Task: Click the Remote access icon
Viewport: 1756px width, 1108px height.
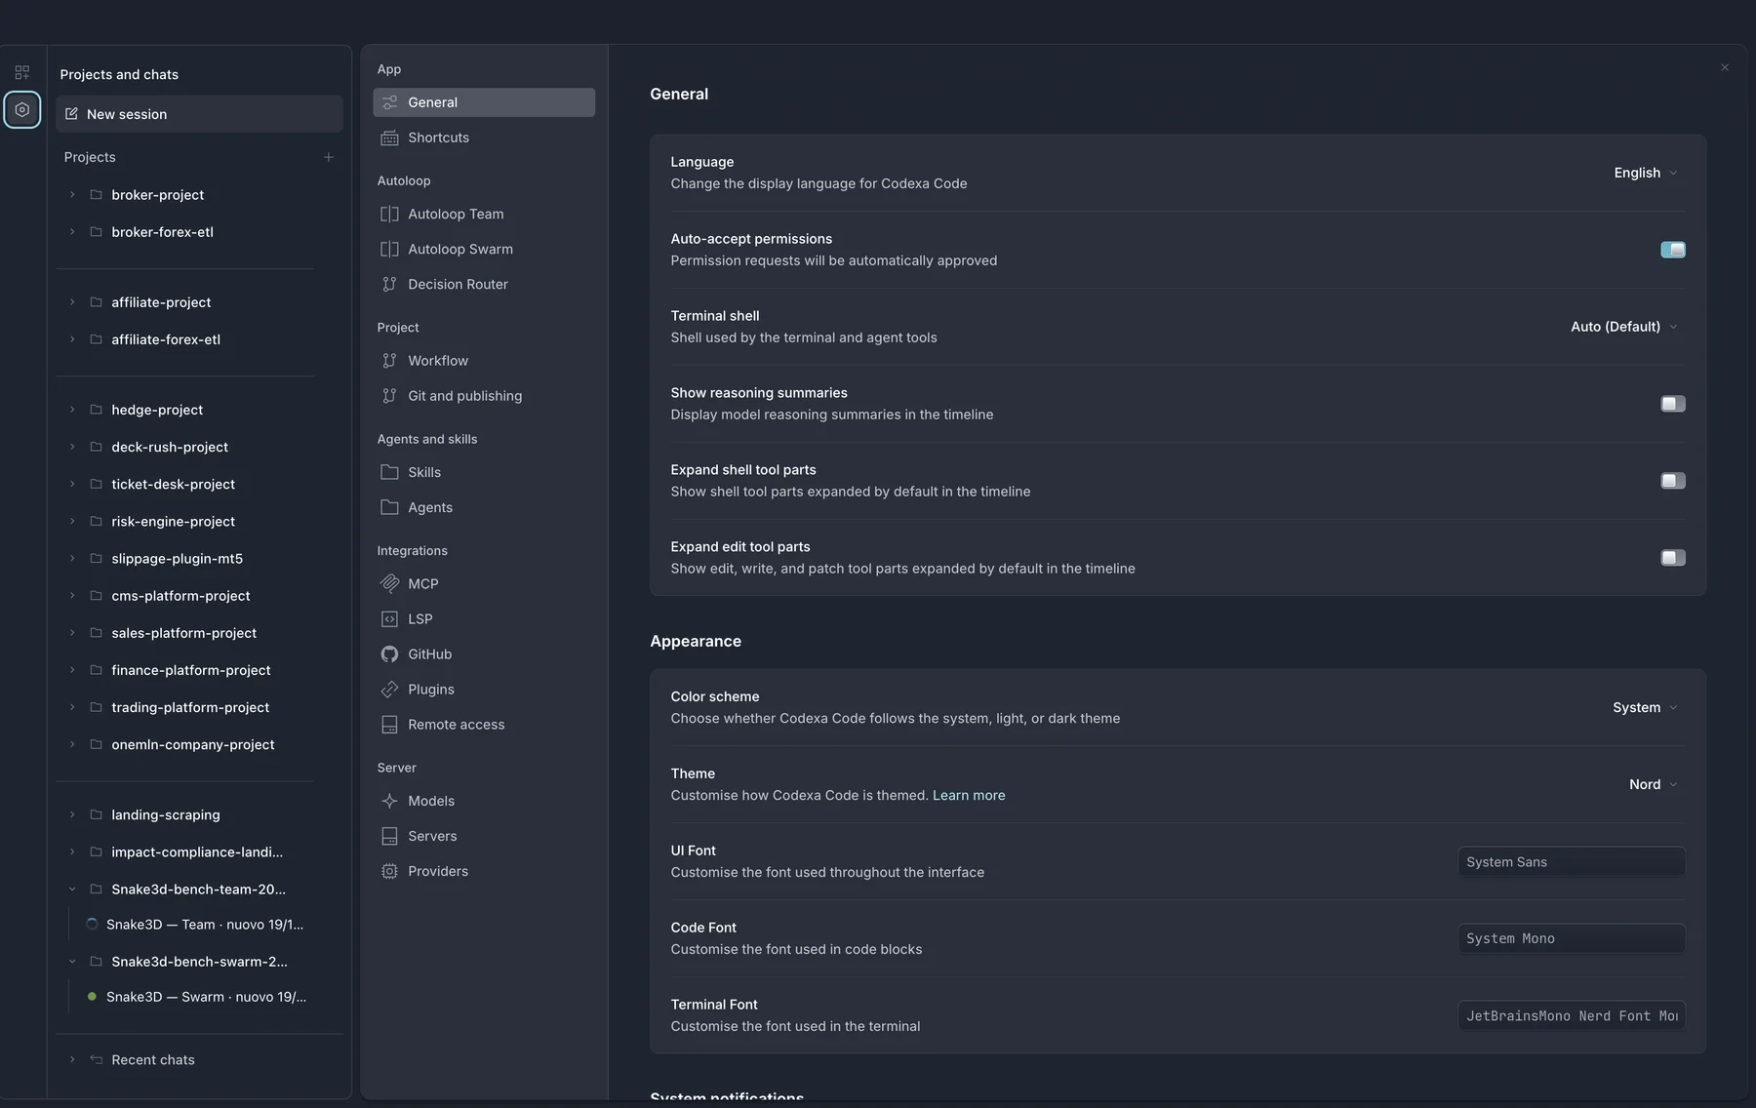Action: pyautogui.click(x=389, y=724)
